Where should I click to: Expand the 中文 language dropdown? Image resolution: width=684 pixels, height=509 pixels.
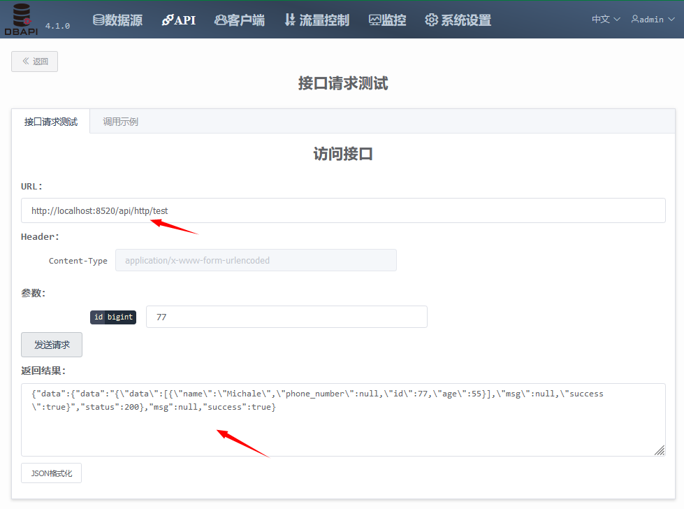[x=605, y=19]
